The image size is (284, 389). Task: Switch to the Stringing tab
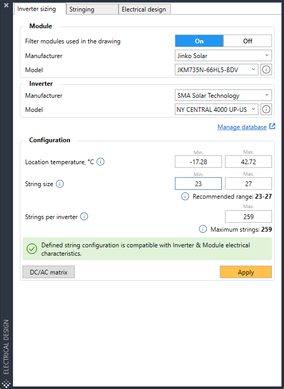92,9
